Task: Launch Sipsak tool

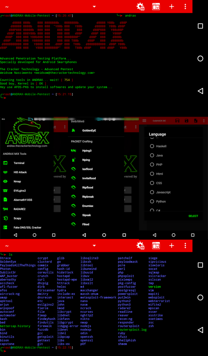Action: [86, 215]
